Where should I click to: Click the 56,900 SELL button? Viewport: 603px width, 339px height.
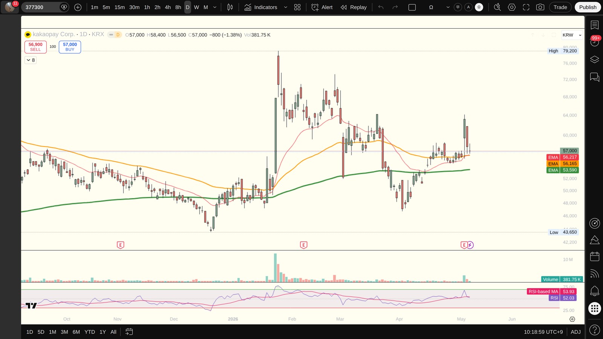(35, 47)
